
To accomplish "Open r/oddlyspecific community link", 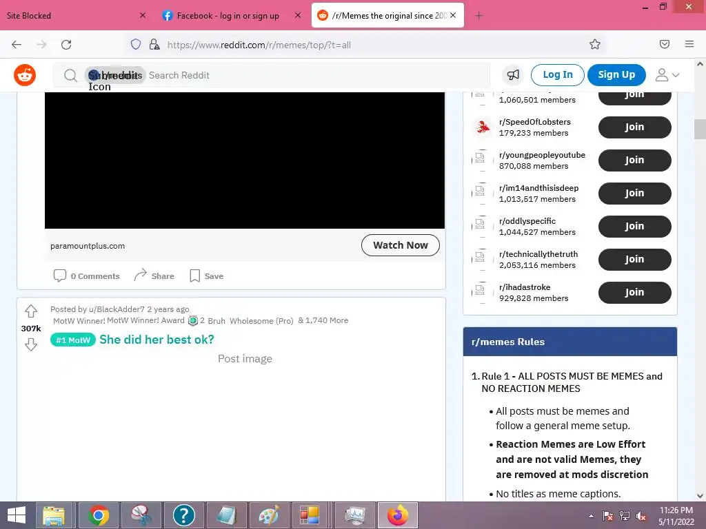I will pyautogui.click(x=527, y=221).
